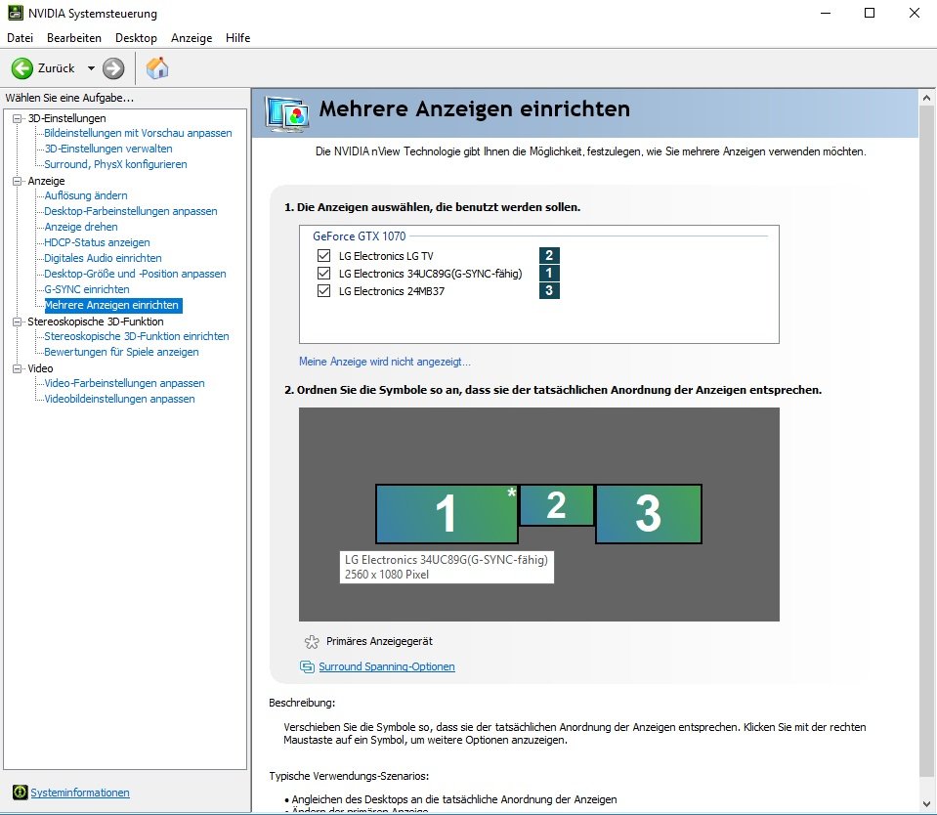Collapse the Anzeige tree node
937x815 pixels.
coord(18,181)
